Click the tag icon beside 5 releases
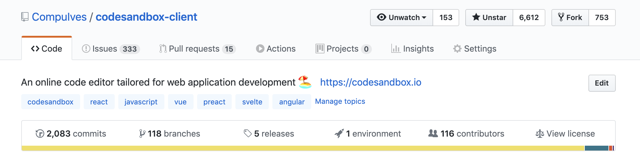Image resolution: width=640 pixels, height=156 pixels. point(248,133)
